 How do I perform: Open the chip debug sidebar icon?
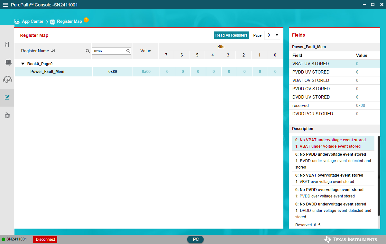coord(7,115)
